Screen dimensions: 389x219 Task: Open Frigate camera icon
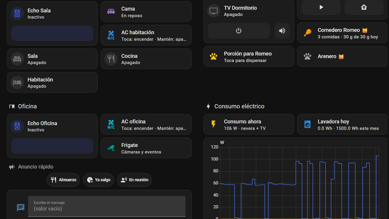click(111, 148)
